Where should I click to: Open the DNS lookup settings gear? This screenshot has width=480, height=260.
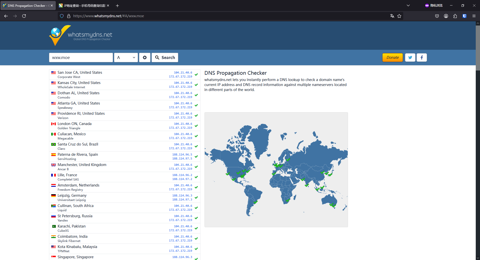coord(145,57)
